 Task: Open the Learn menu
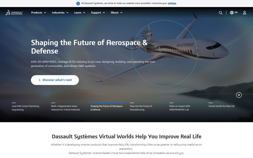79,12
